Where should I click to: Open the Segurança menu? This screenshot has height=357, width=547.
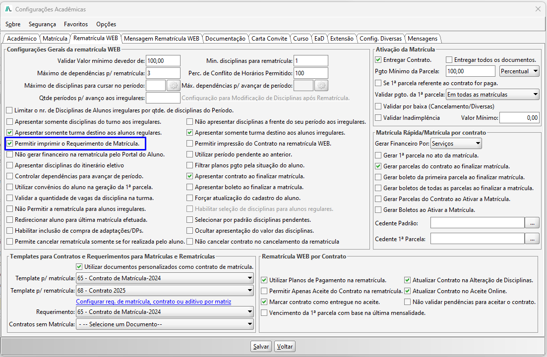pyautogui.click(x=42, y=24)
